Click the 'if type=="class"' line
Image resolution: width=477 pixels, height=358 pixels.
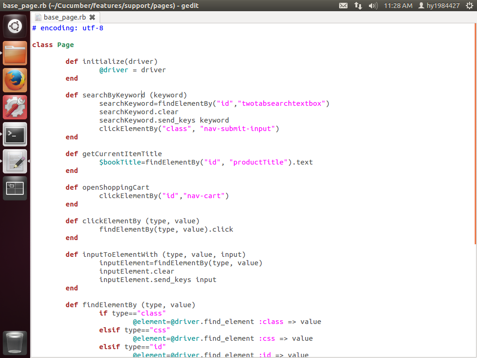(x=132, y=313)
